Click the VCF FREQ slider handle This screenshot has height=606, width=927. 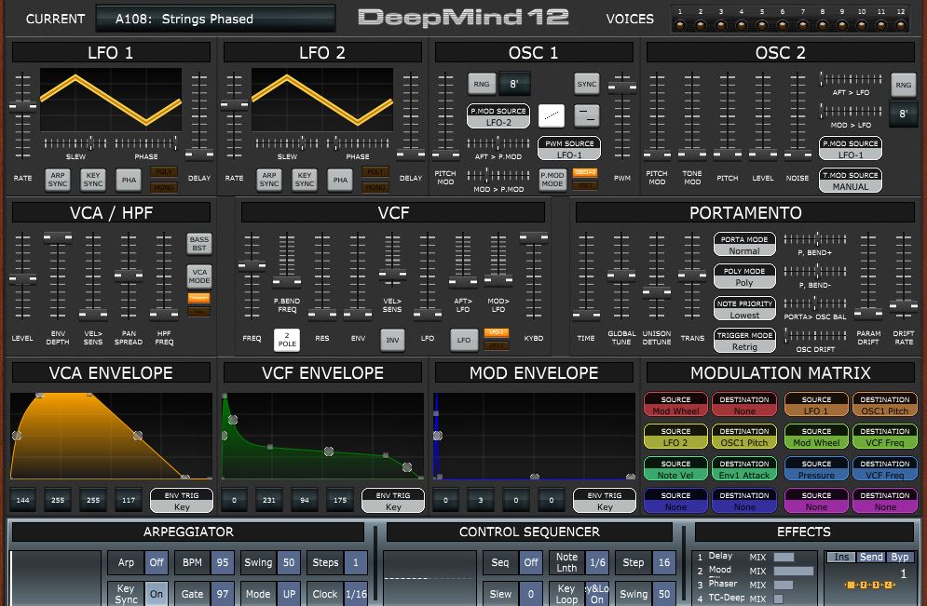tap(252, 266)
